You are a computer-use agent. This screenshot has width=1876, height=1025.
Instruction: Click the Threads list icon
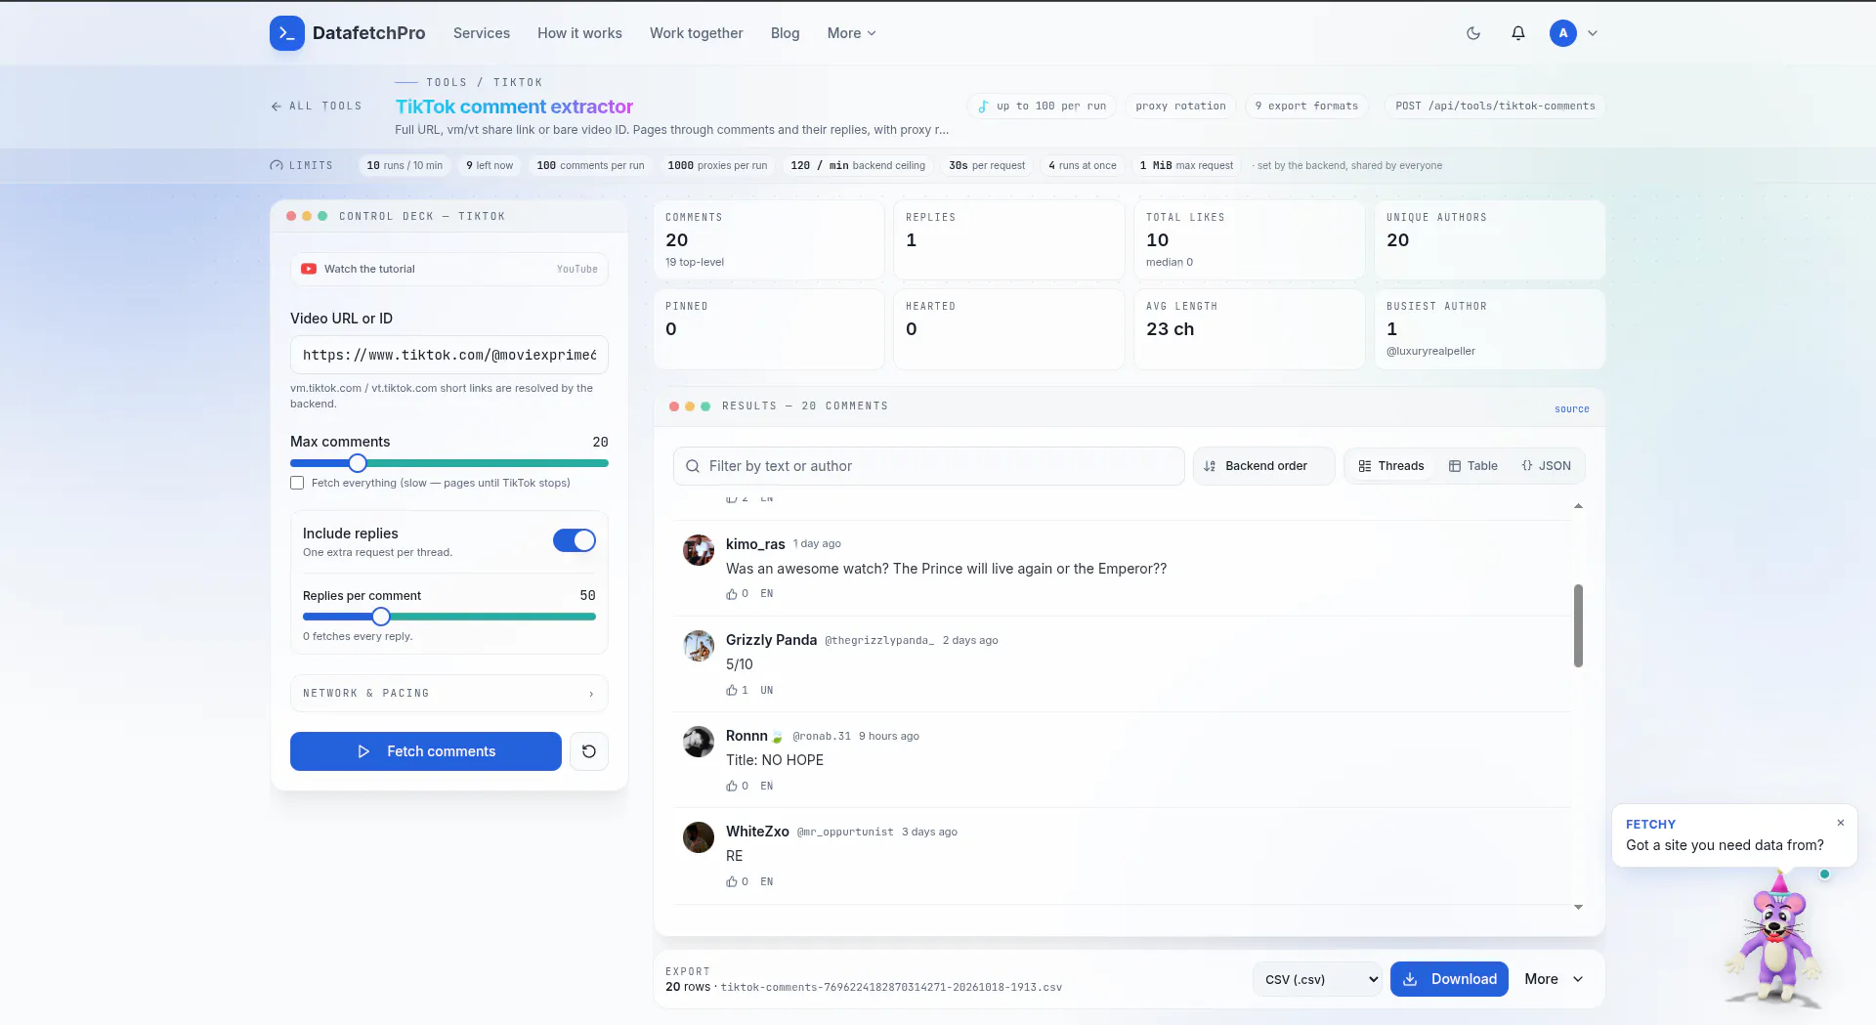pyautogui.click(x=1365, y=466)
